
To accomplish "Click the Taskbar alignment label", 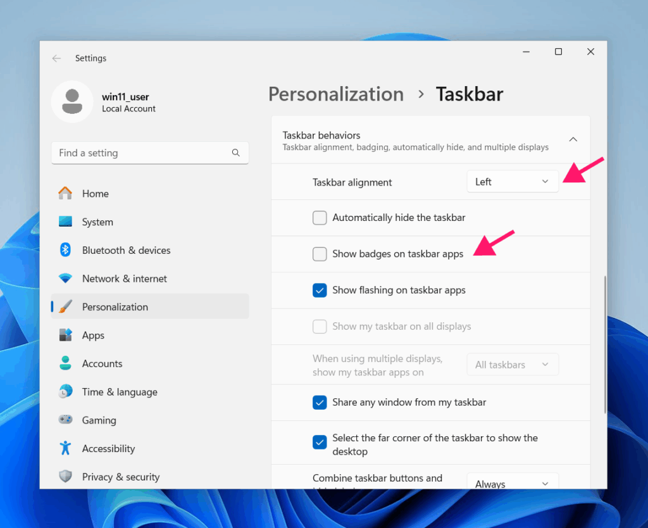I will pyautogui.click(x=352, y=182).
